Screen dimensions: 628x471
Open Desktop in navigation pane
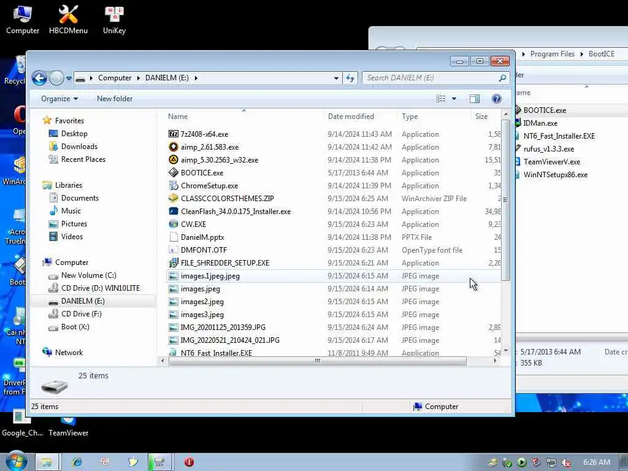coord(74,133)
